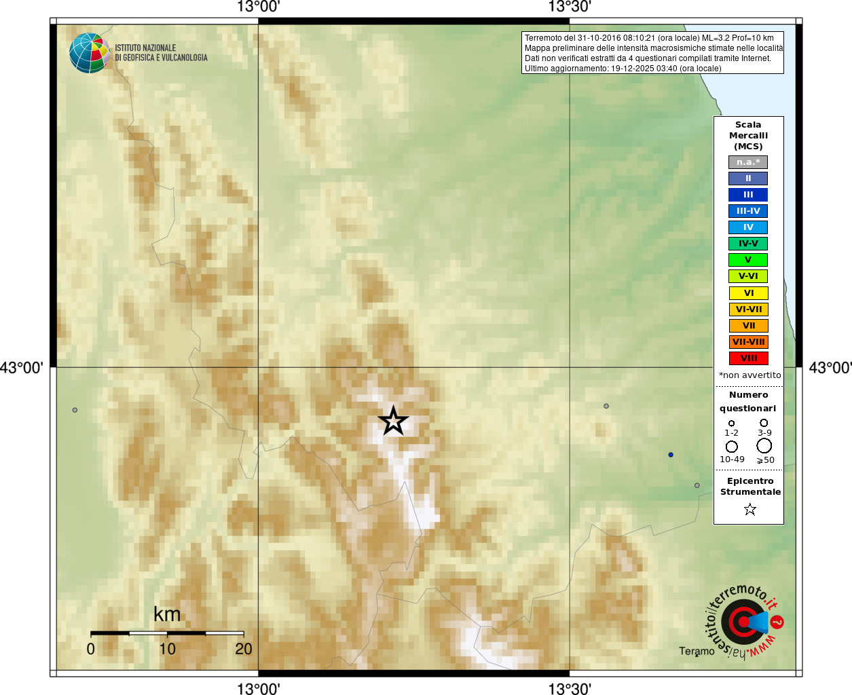The image size is (852, 695).
Task: Click the top 13°30' longitude label
Action: (x=570, y=7)
